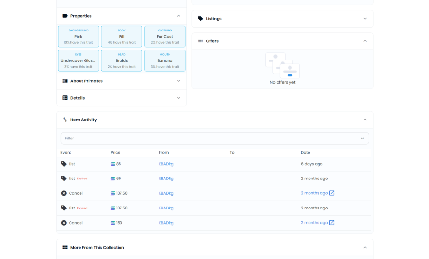Select the Mouth Banana trait card
The image size is (429, 259).
pyautogui.click(x=165, y=60)
